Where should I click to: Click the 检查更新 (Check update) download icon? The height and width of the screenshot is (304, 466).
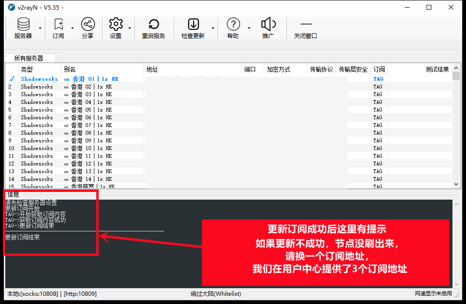coord(193,25)
